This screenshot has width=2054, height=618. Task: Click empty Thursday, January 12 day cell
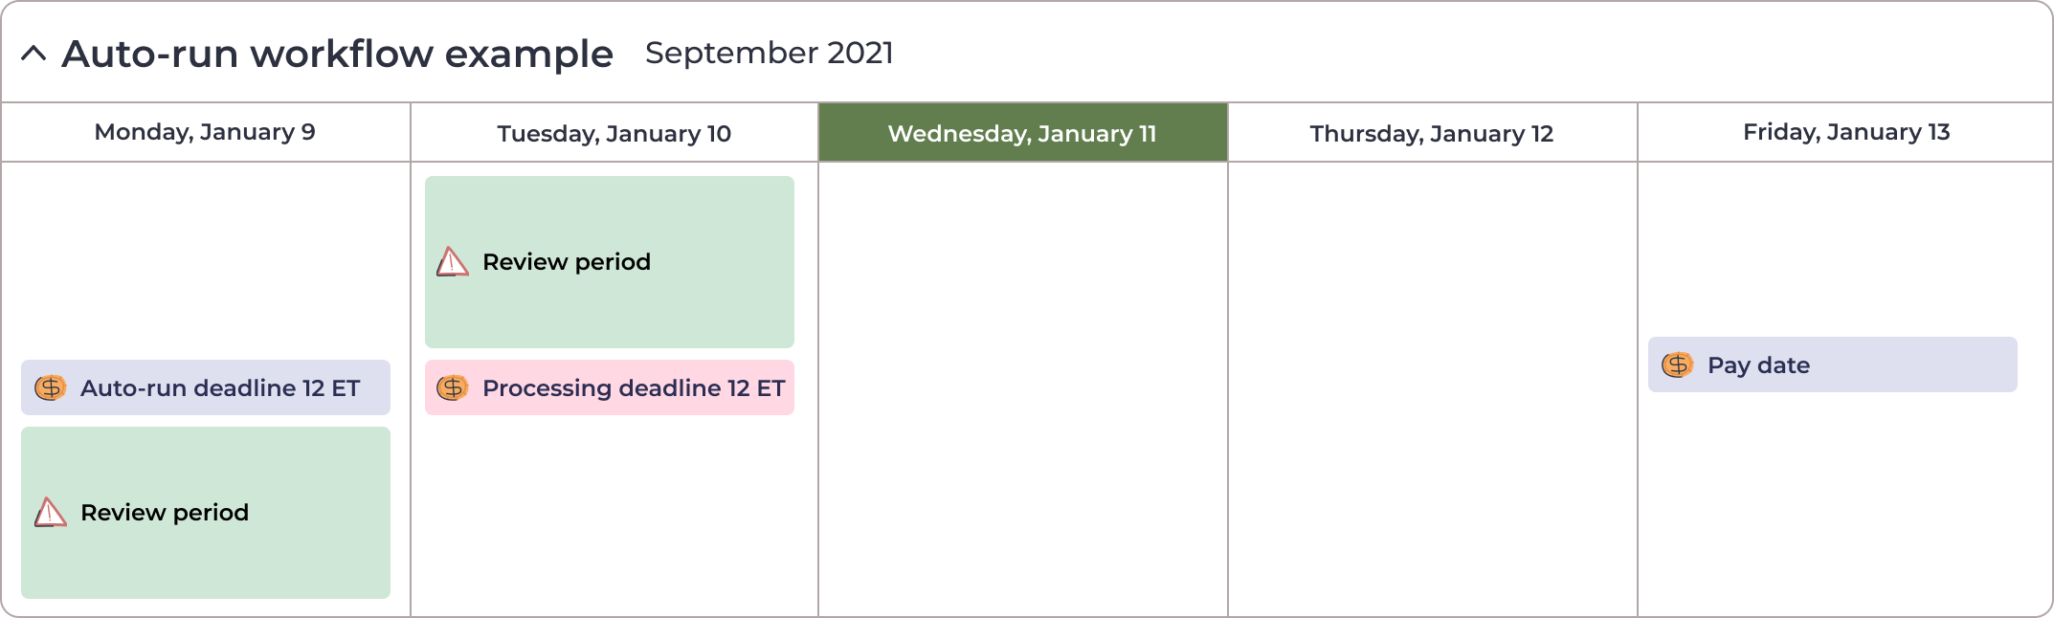click(x=1433, y=389)
